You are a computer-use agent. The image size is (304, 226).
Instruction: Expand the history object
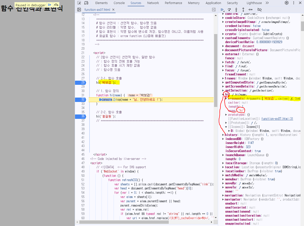[x=223, y=135]
